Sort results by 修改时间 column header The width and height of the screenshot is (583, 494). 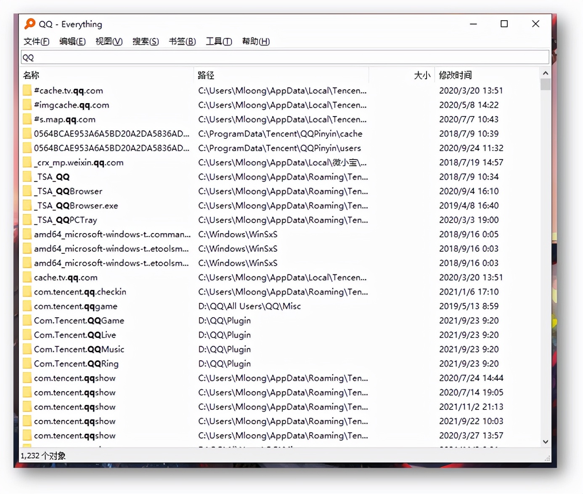point(487,75)
